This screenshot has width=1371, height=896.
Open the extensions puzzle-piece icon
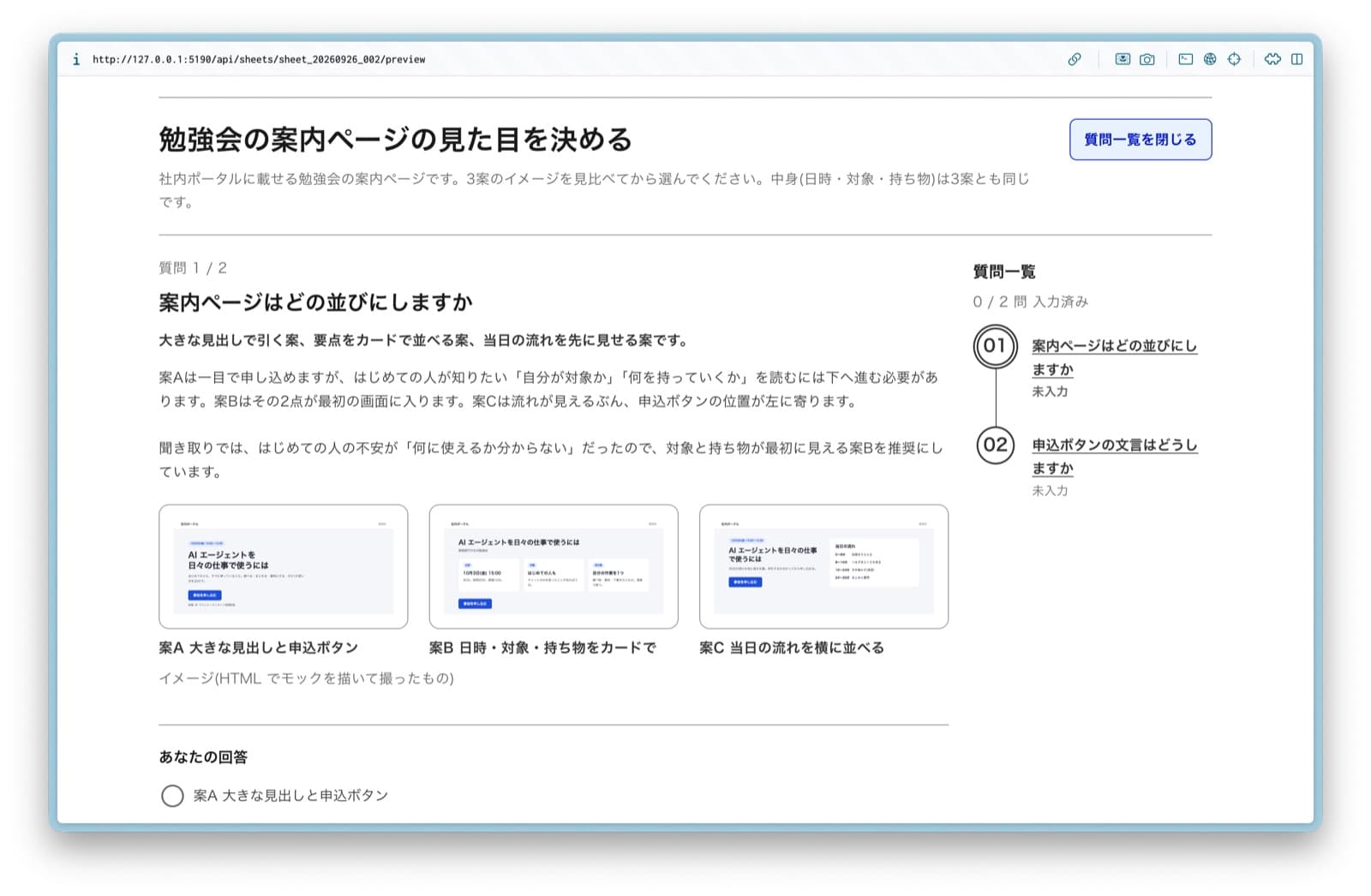(1273, 59)
